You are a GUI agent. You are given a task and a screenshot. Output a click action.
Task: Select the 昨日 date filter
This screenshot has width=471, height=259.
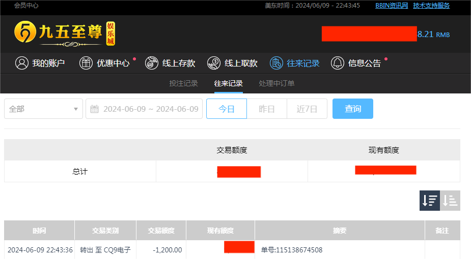(267, 109)
